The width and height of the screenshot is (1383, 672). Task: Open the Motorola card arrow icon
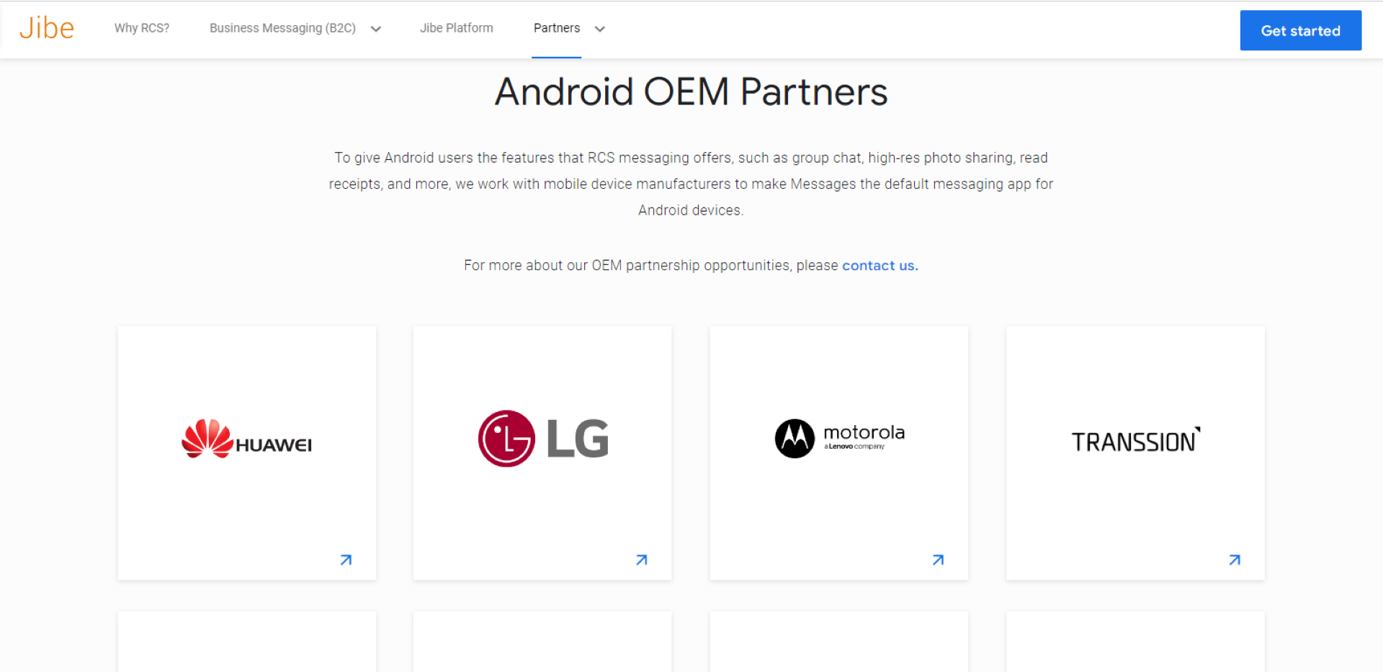point(938,560)
